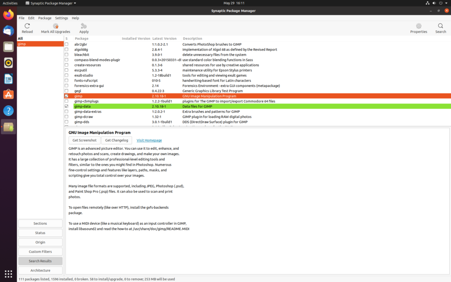Screen dimensions: 451x282
Task: Open Thunderbird mail from the dock
Action: 8,31
